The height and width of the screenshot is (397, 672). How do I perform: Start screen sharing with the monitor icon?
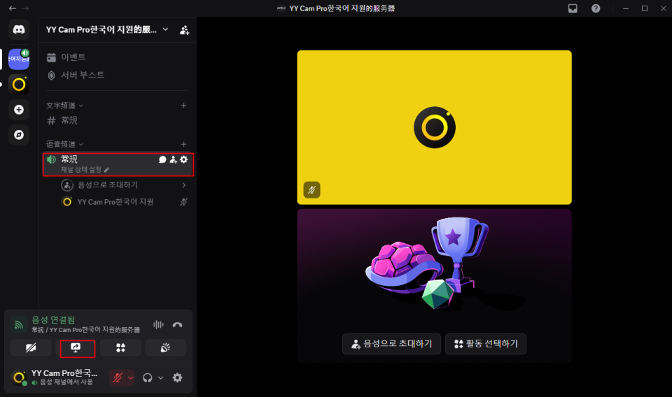pos(76,347)
